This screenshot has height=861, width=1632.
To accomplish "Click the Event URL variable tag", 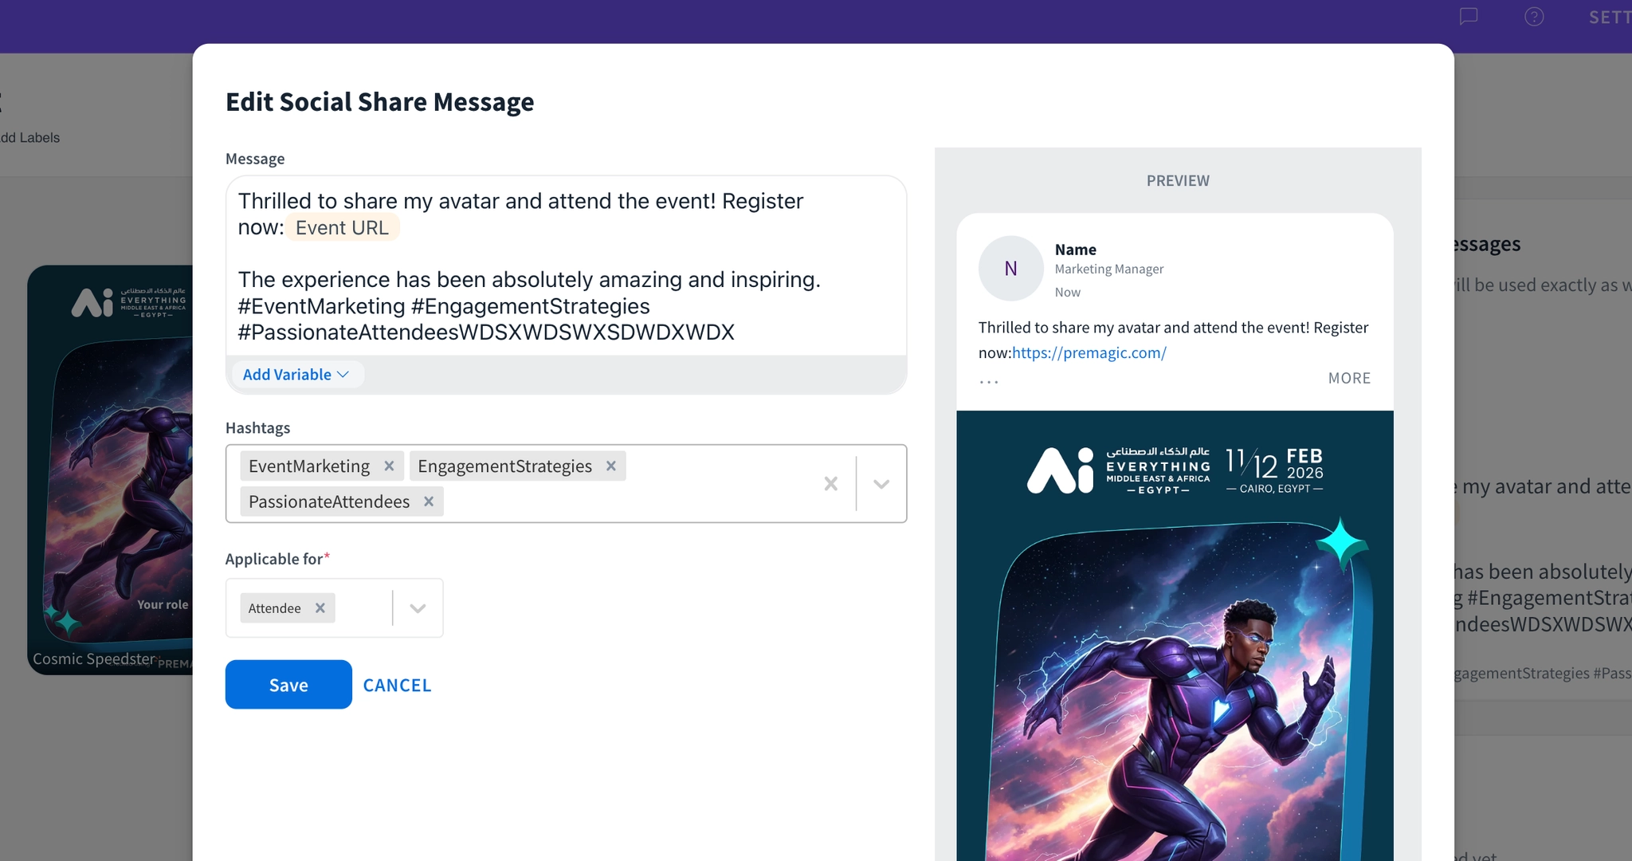I will 342,228.
